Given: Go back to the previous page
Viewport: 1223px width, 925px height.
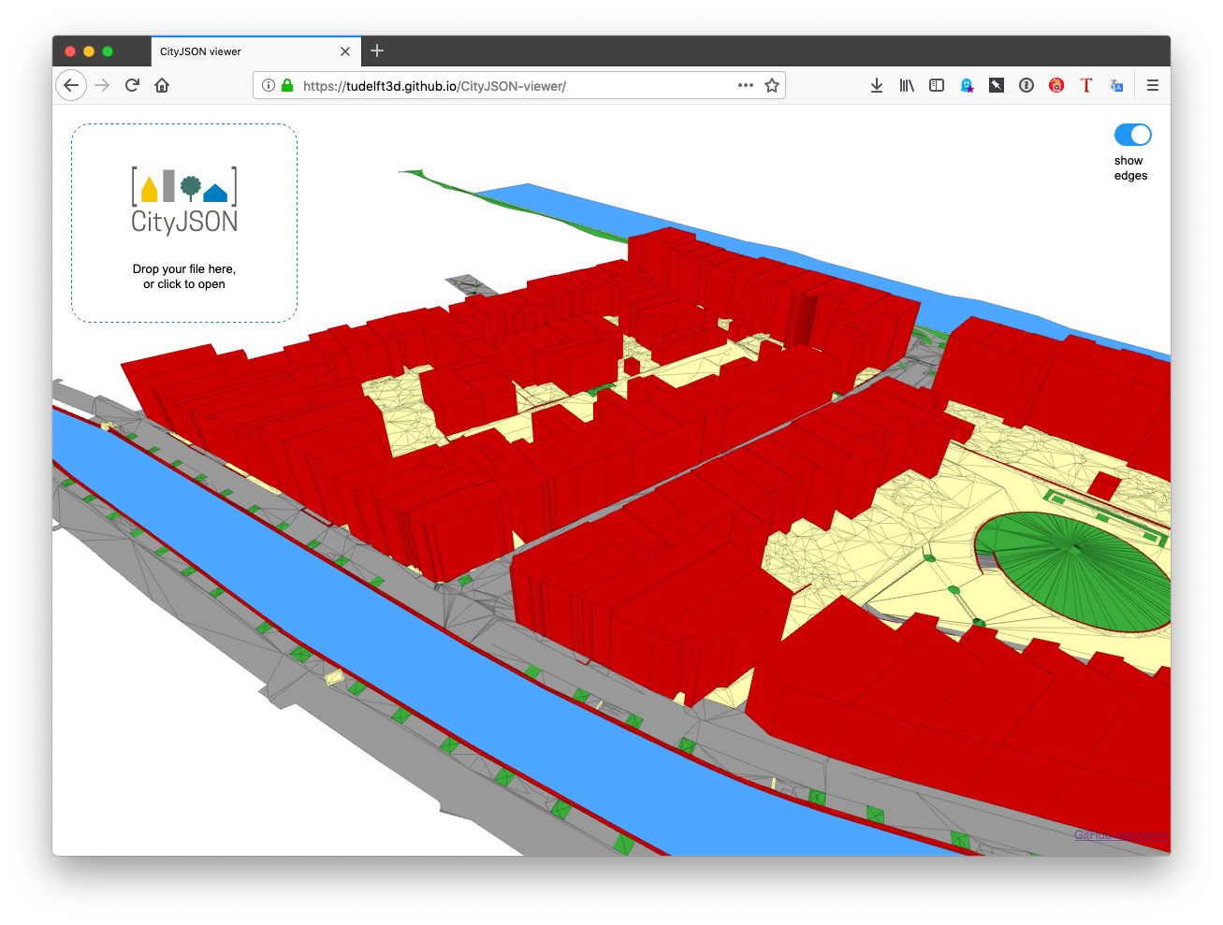Looking at the screenshot, I should click(x=71, y=85).
